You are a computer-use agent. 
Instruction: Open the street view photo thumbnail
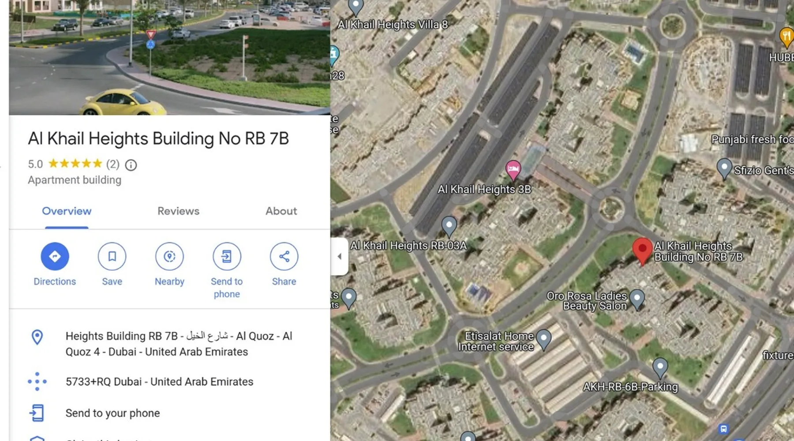(x=170, y=57)
